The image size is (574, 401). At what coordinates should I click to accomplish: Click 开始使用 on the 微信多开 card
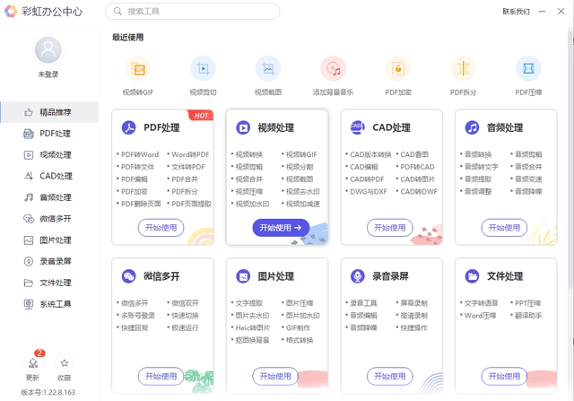click(x=161, y=376)
